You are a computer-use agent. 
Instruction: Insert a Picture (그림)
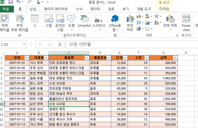49,21
